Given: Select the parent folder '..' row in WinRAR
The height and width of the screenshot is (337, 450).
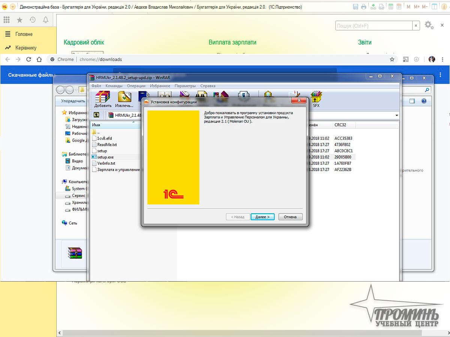Looking at the screenshot, I should [x=96, y=132].
